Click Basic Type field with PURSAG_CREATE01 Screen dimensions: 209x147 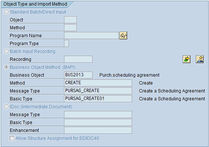98,99
